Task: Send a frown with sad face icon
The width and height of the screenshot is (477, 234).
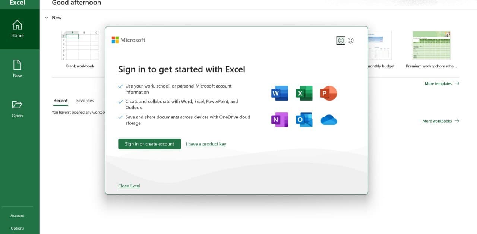Action: coord(351,40)
